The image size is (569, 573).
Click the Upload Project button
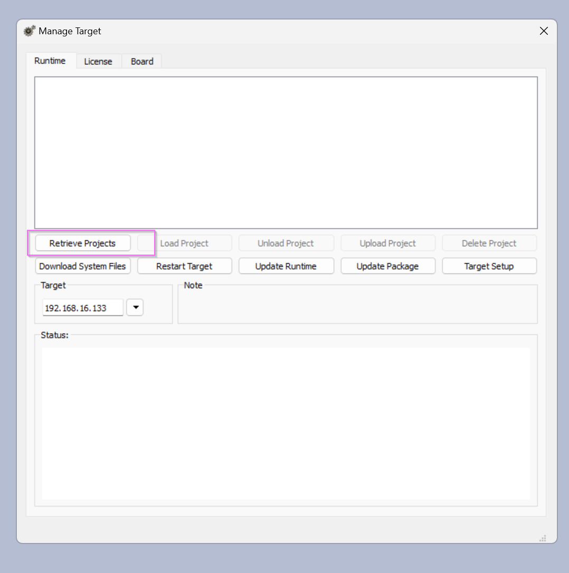point(388,244)
